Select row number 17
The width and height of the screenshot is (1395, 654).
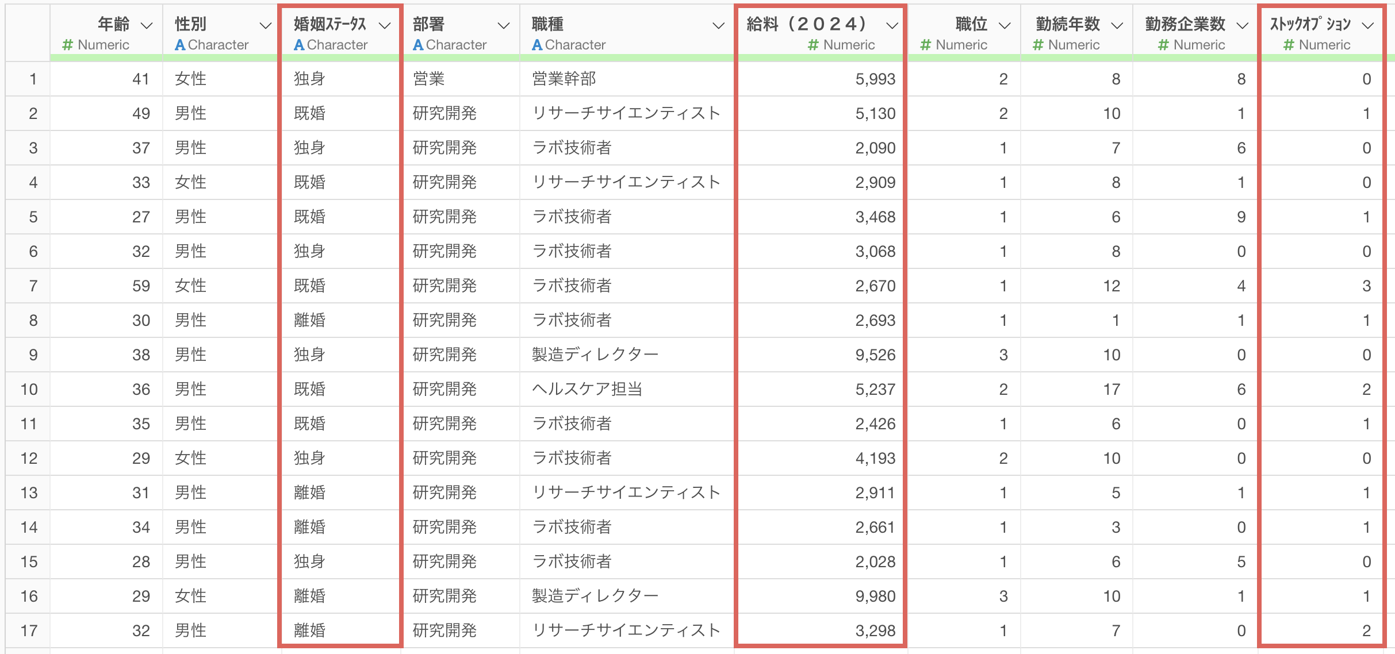pyautogui.click(x=28, y=630)
